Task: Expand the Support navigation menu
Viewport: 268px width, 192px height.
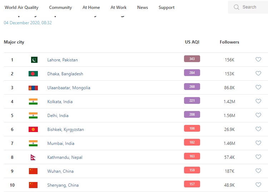Action: [167, 7]
